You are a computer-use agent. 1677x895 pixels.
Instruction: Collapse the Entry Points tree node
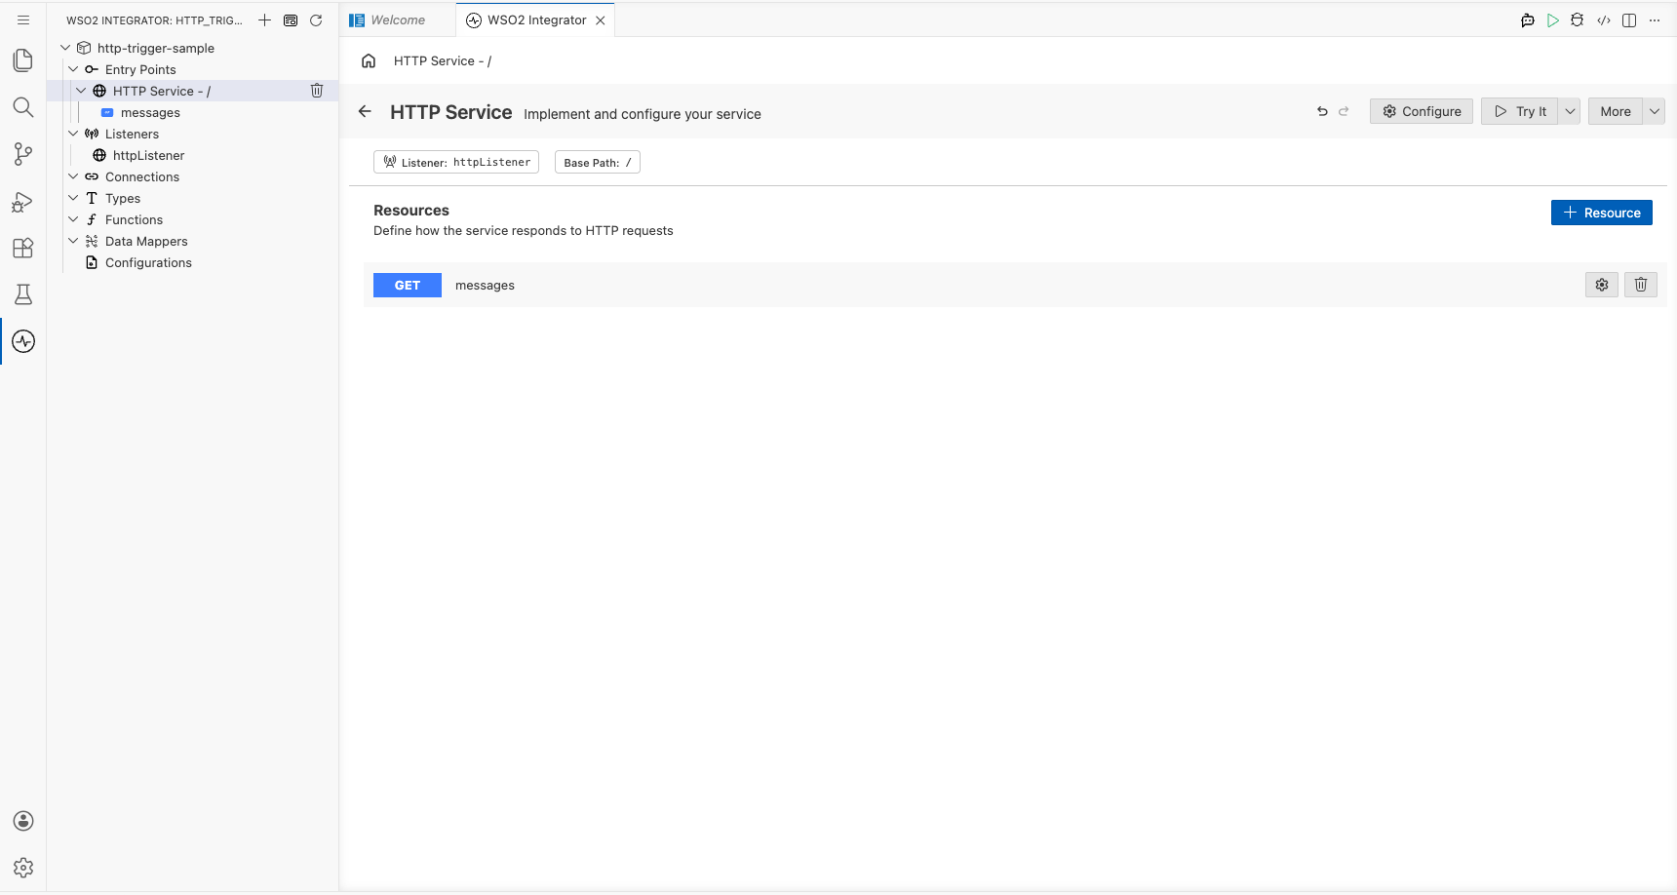[73, 69]
